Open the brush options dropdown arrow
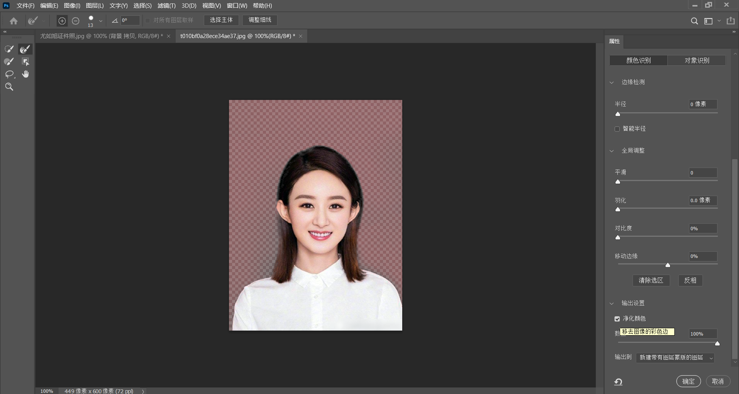 [101, 21]
